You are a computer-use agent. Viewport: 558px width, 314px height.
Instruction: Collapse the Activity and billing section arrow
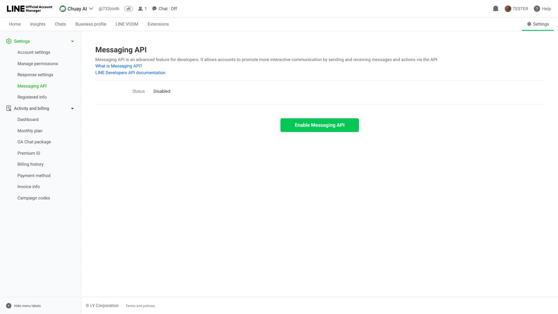pyautogui.click(x=73, y=109)
